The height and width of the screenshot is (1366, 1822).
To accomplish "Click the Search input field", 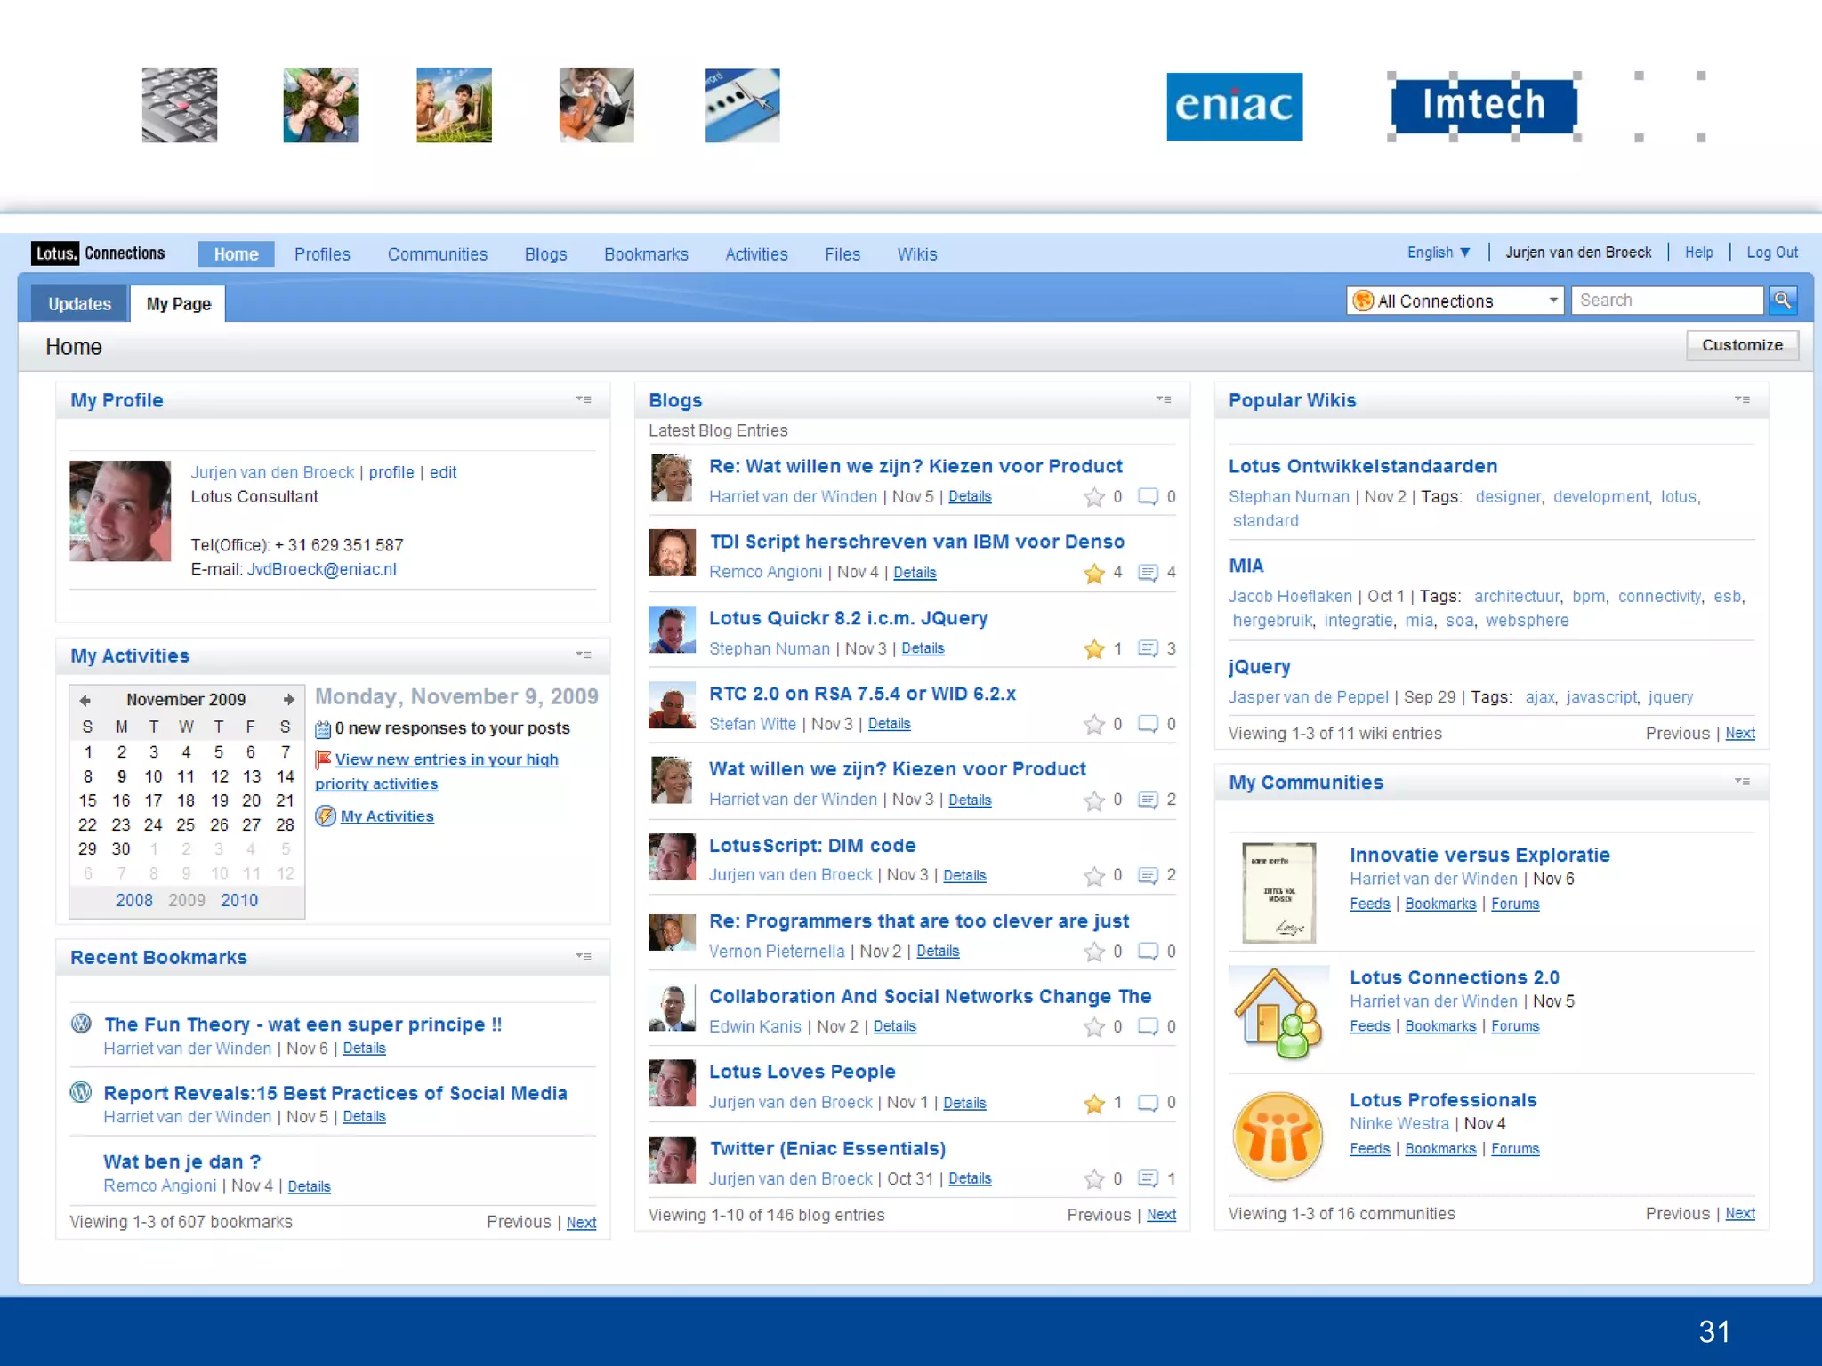I will coord(1665,301).
